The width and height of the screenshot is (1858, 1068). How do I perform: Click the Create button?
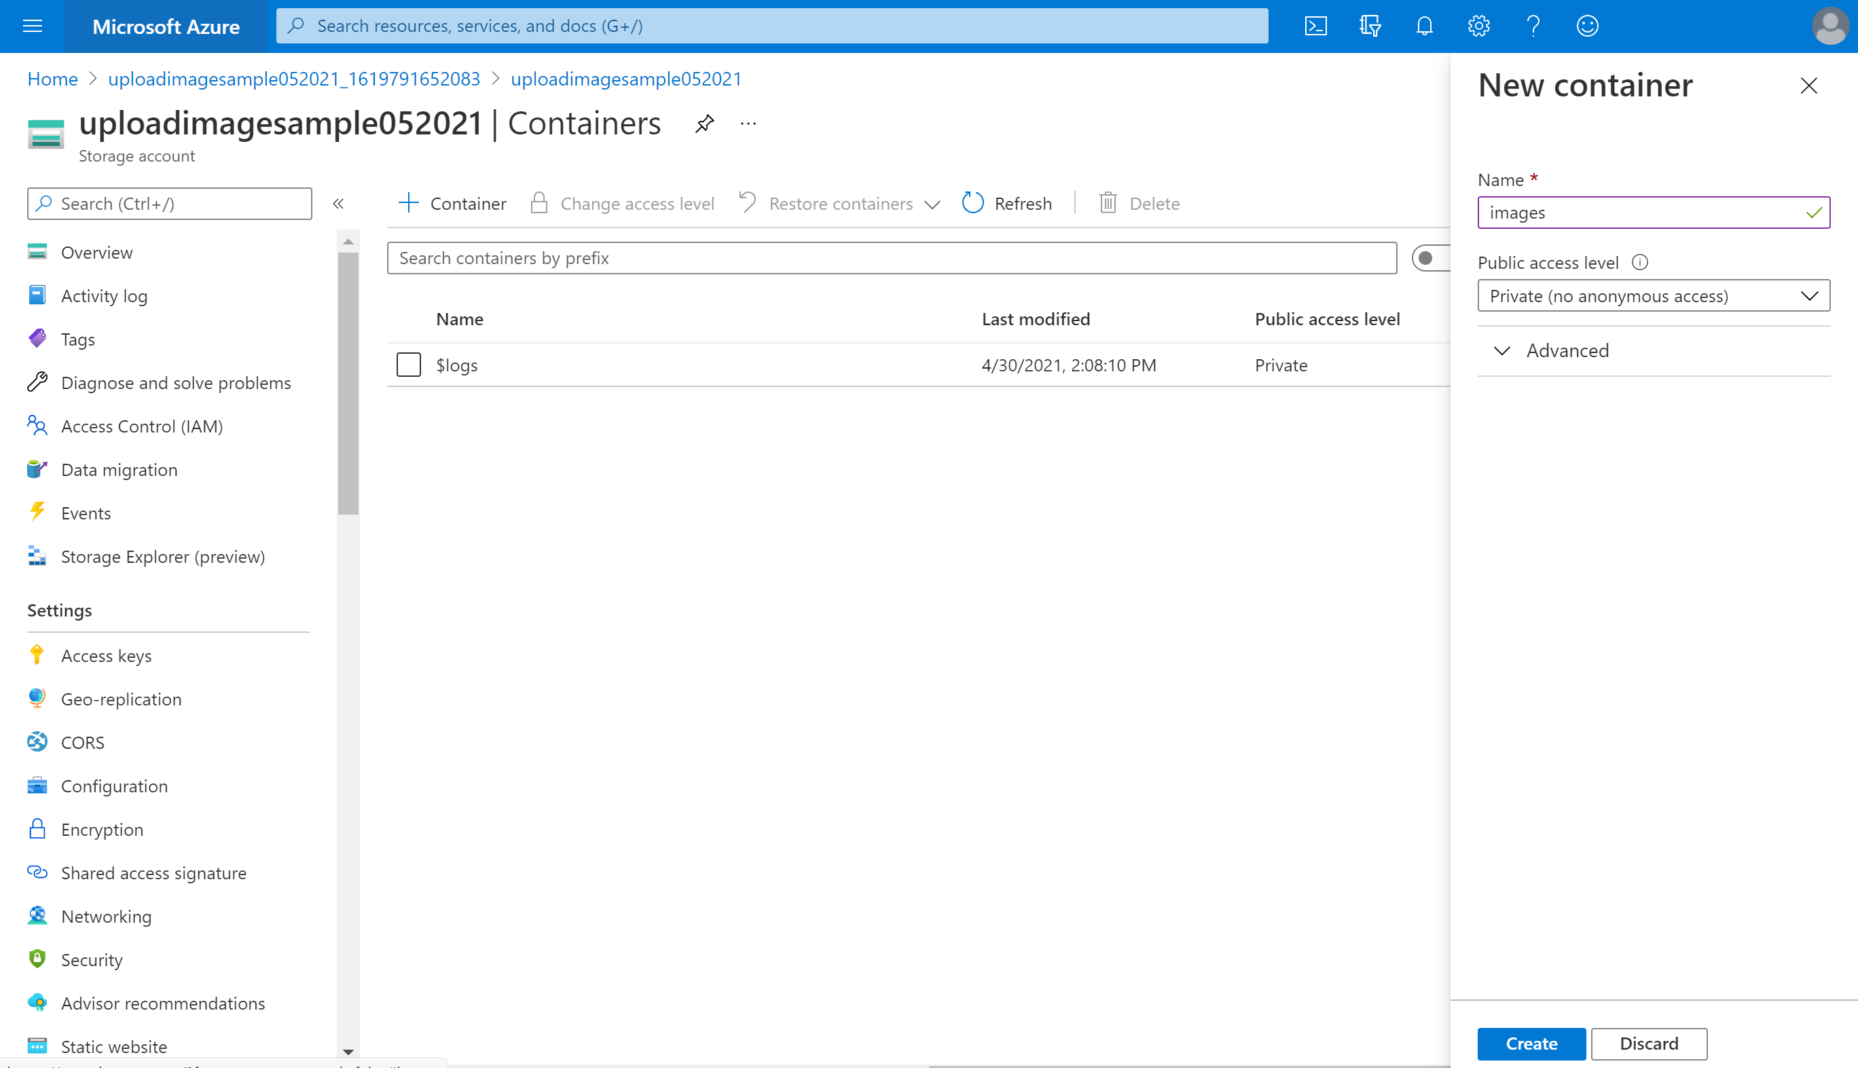tap(1531, 1044)
